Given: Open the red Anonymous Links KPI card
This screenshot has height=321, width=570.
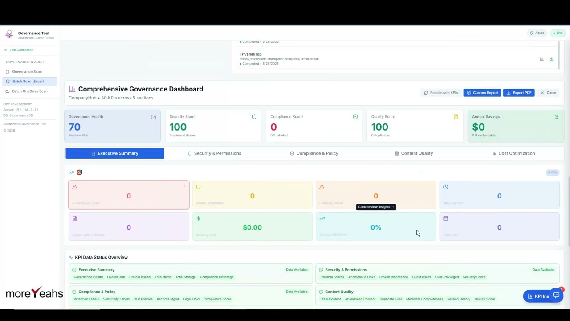Looking at the screenshot, I should coord(129,195).
